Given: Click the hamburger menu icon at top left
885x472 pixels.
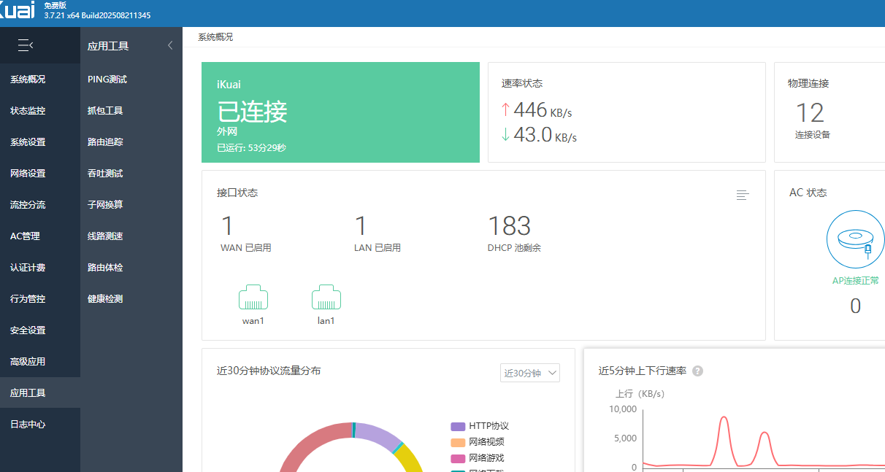Looking at the screenshot, I should point(25,45).
